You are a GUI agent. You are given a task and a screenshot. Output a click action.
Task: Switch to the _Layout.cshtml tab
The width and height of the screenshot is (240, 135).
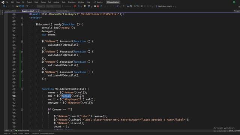click(10, 11)
